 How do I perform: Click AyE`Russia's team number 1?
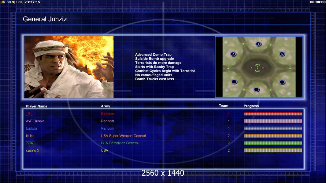(x=228, y=121)
